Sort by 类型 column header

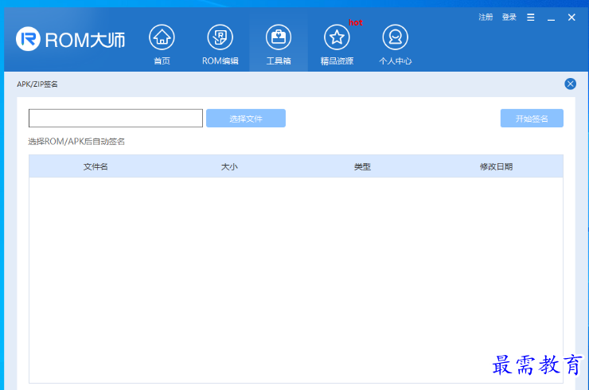(362, 166)
